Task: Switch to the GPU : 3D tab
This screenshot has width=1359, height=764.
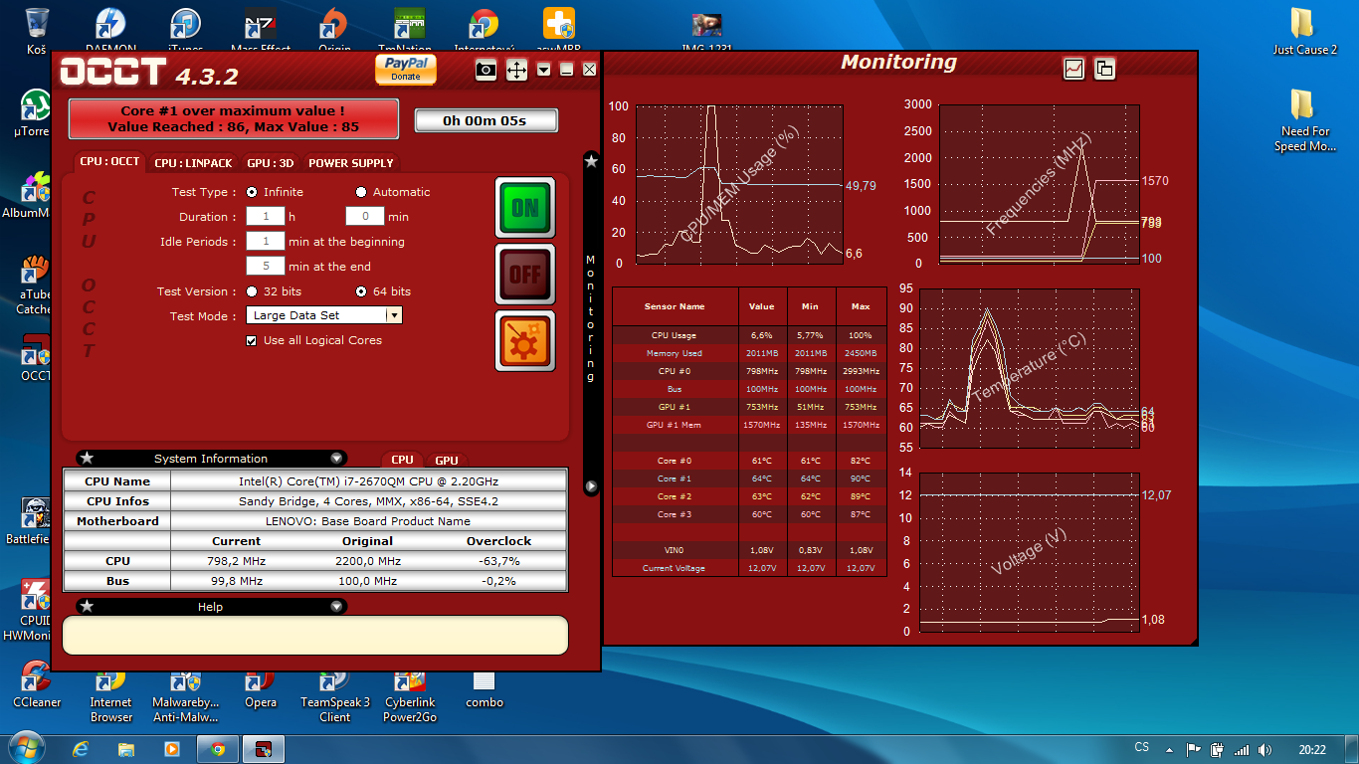Action: click(271, 162)
